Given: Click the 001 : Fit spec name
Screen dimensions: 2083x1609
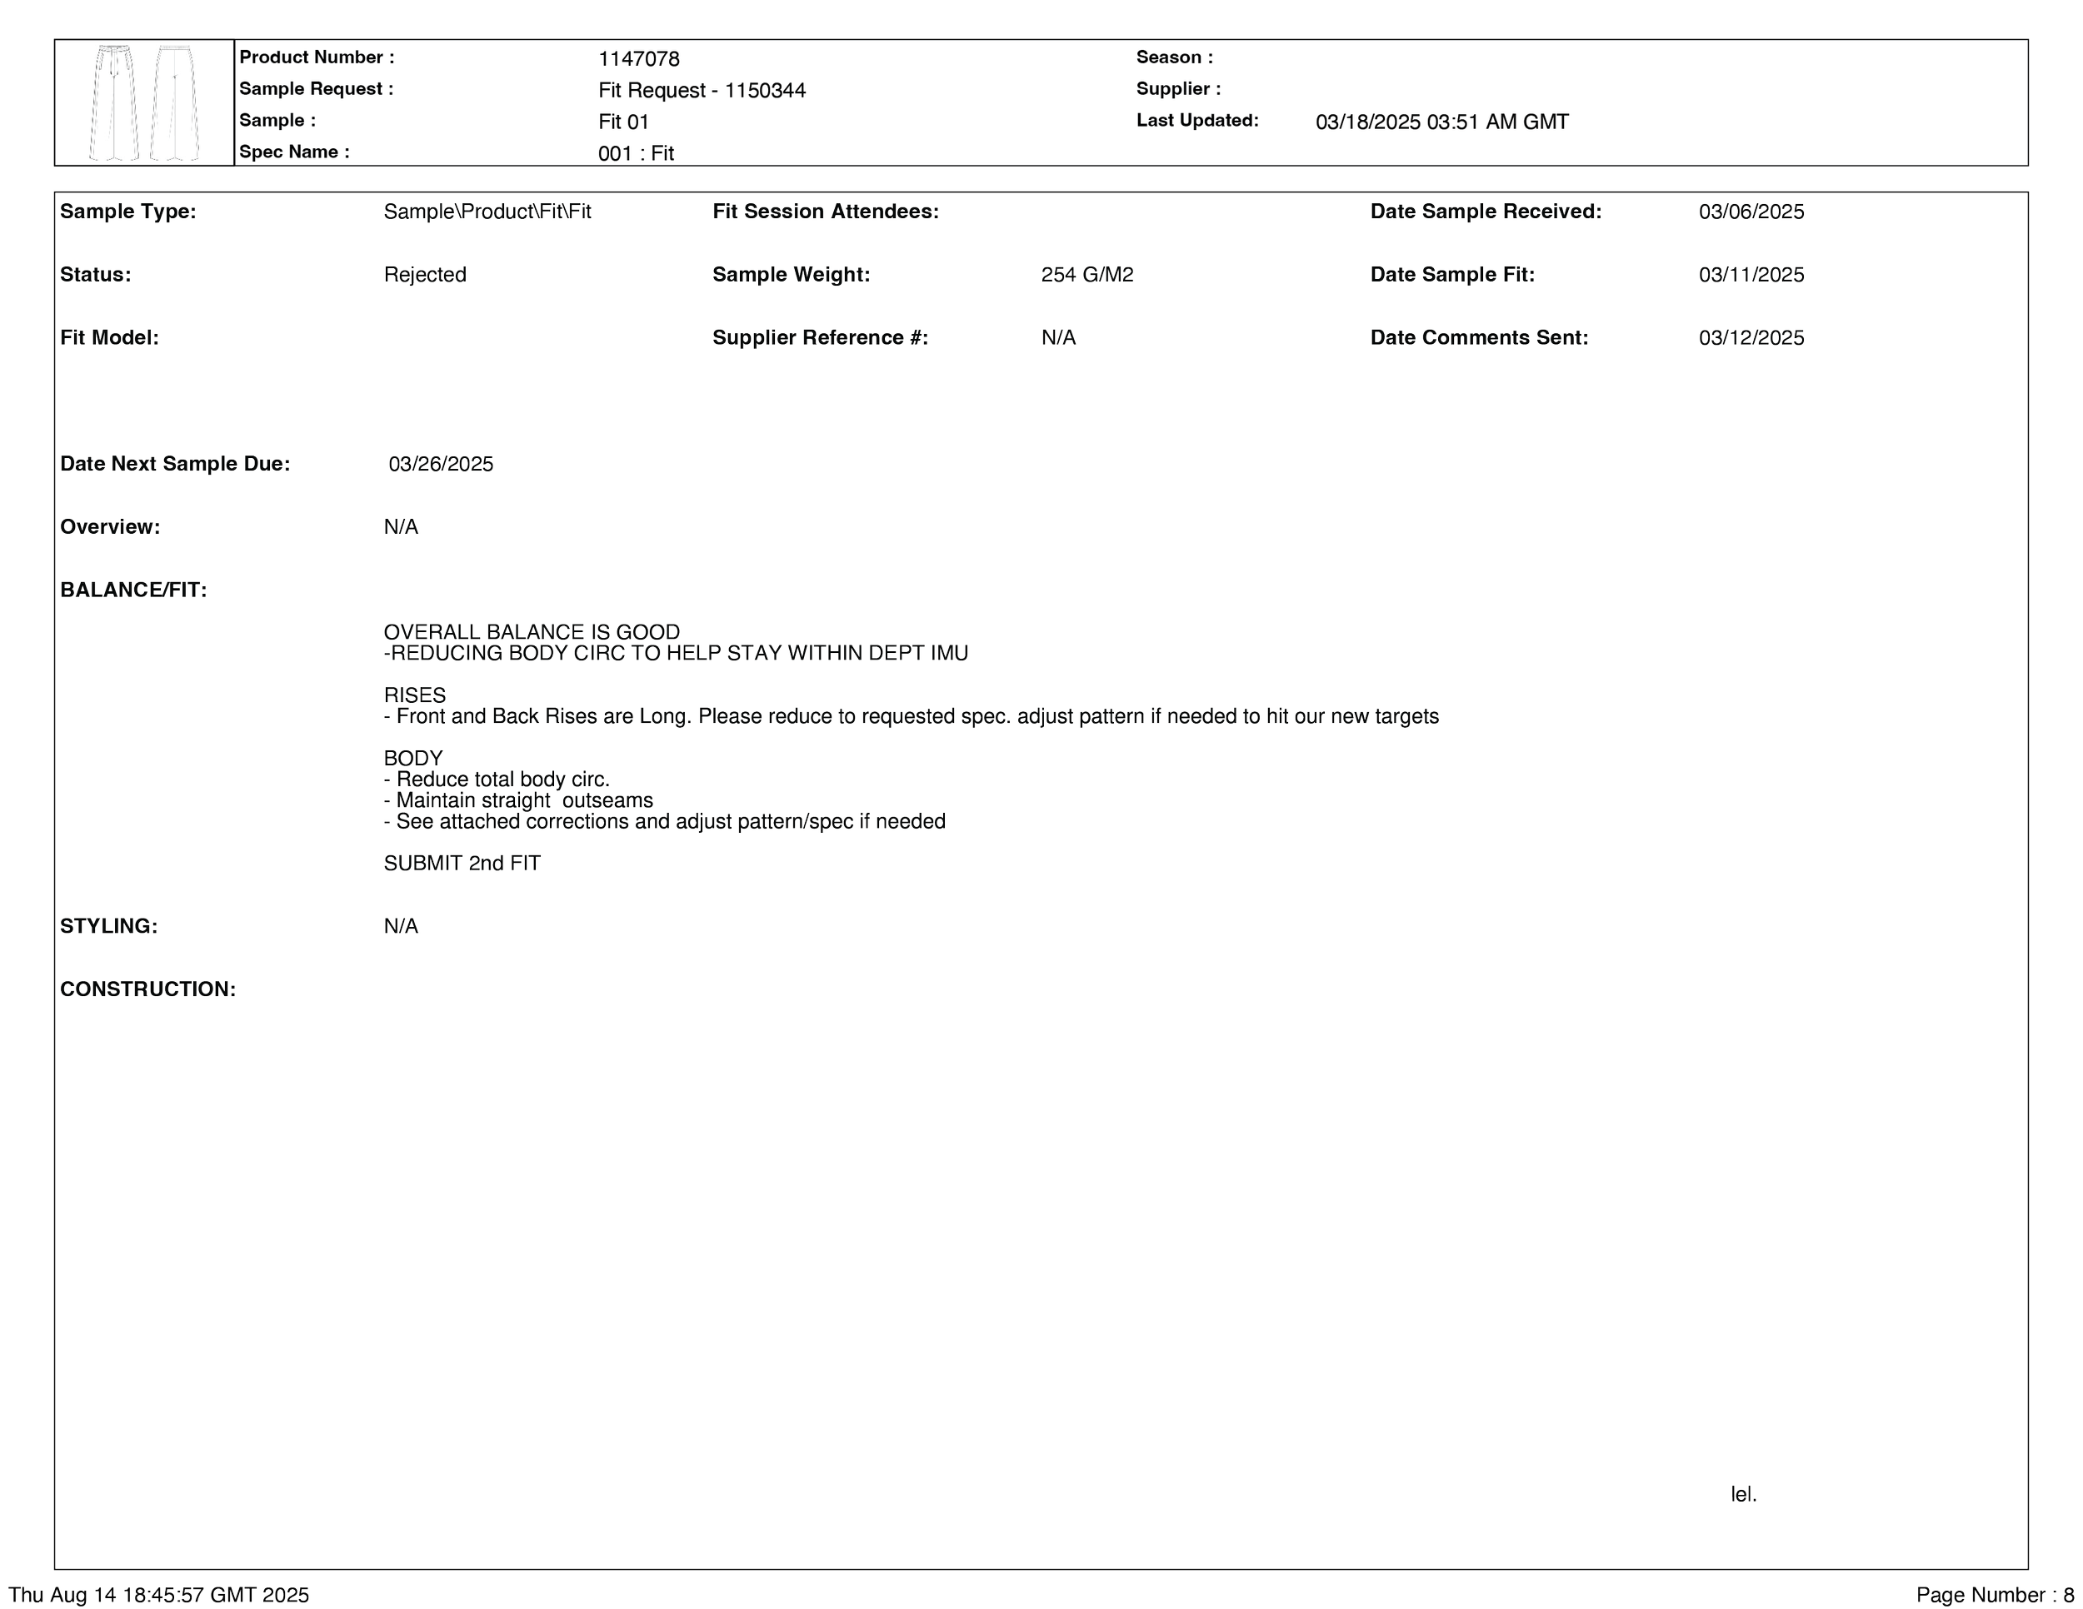Looking at the screenshot, I should point(635,153).
